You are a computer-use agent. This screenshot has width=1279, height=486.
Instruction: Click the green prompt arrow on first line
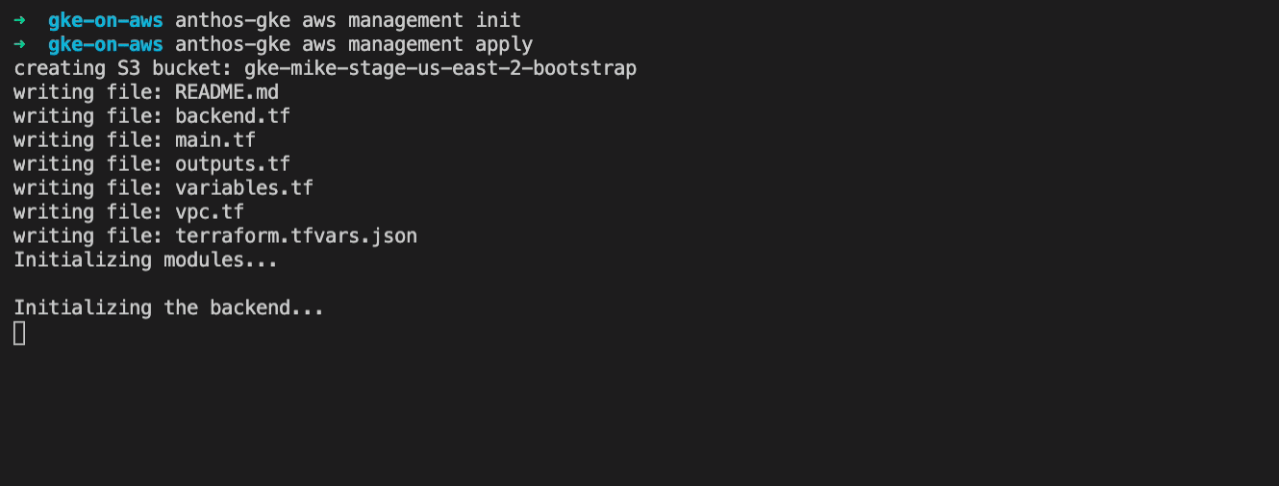[x=19, y=20]
